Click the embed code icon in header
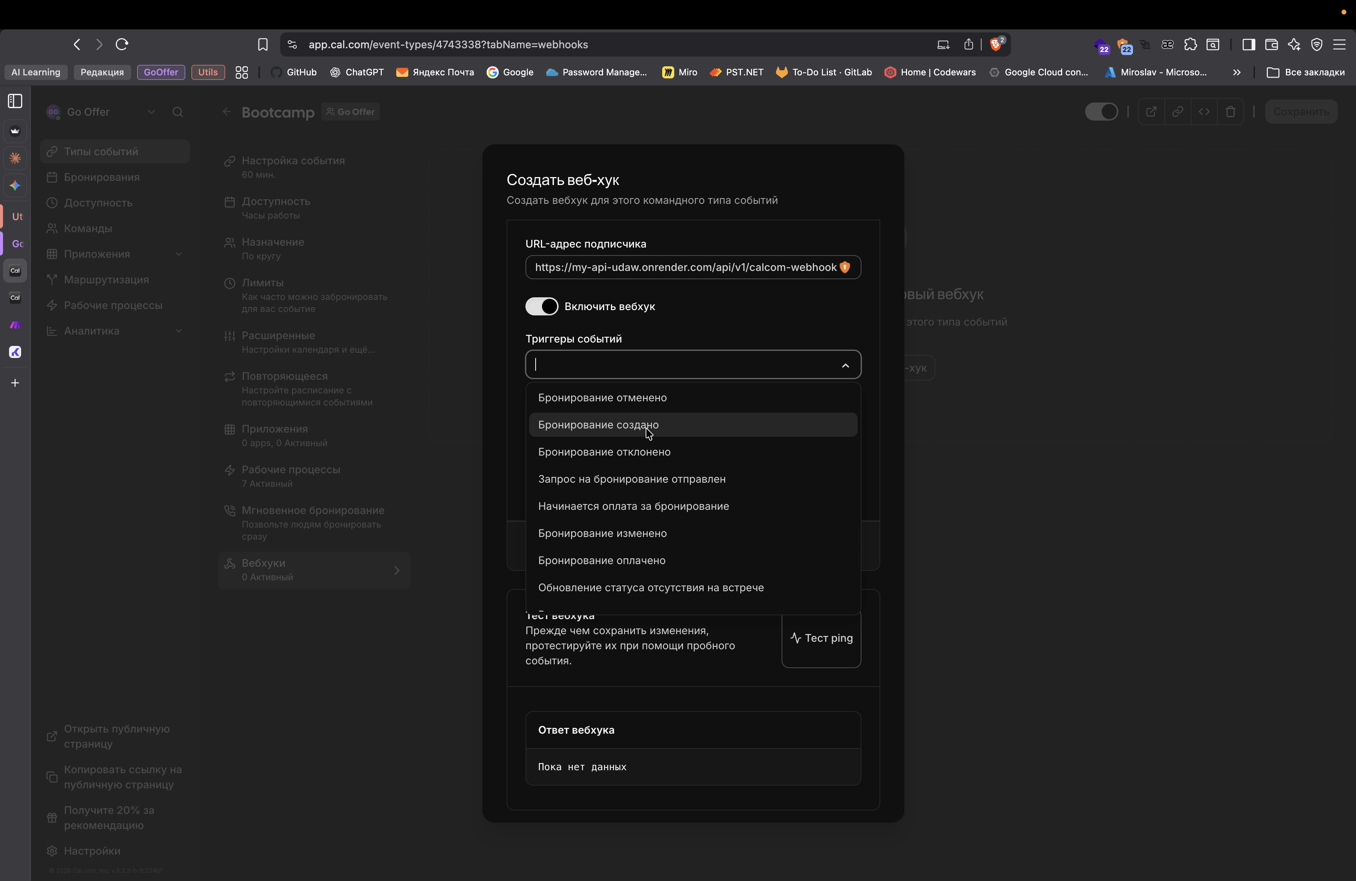Viewport: 1356px width, 881px height. pyautogui.click(x=1204, y=112)
